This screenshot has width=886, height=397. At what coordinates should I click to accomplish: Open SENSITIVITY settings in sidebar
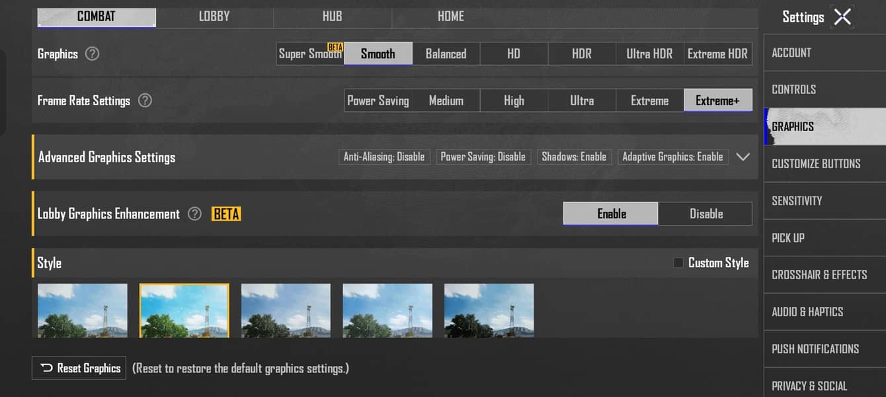click(825, 201)
